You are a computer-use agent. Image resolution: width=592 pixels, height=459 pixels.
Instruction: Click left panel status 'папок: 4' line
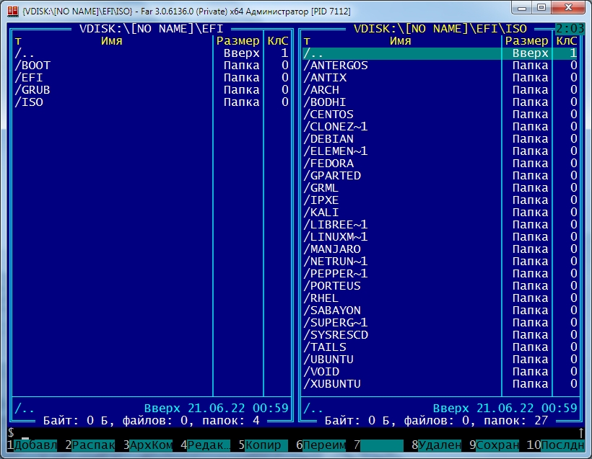pyautogui.click(x=152, y=421)
